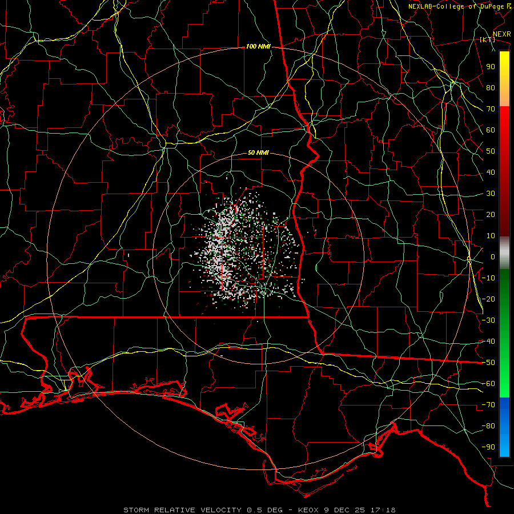
Task: Click the positive 40 scale value
Action: click(491, 172)
